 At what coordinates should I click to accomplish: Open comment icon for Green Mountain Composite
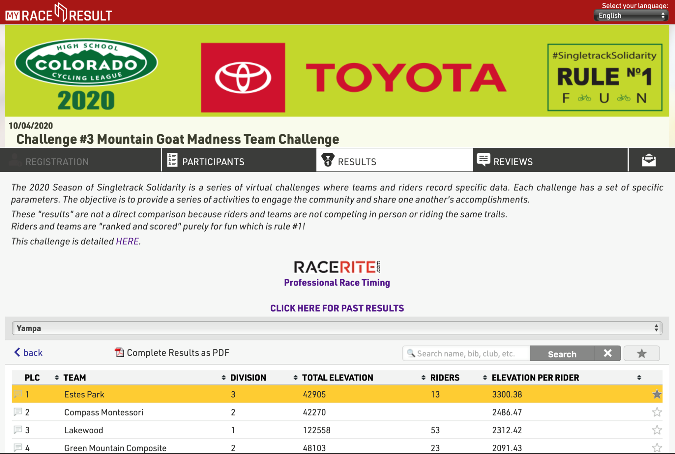(18, 447)
